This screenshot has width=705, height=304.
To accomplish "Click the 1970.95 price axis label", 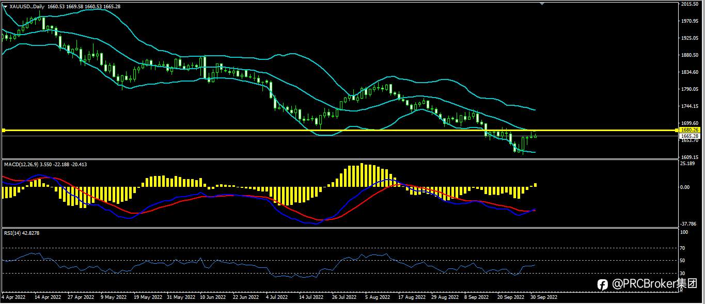I will (690, 21).
